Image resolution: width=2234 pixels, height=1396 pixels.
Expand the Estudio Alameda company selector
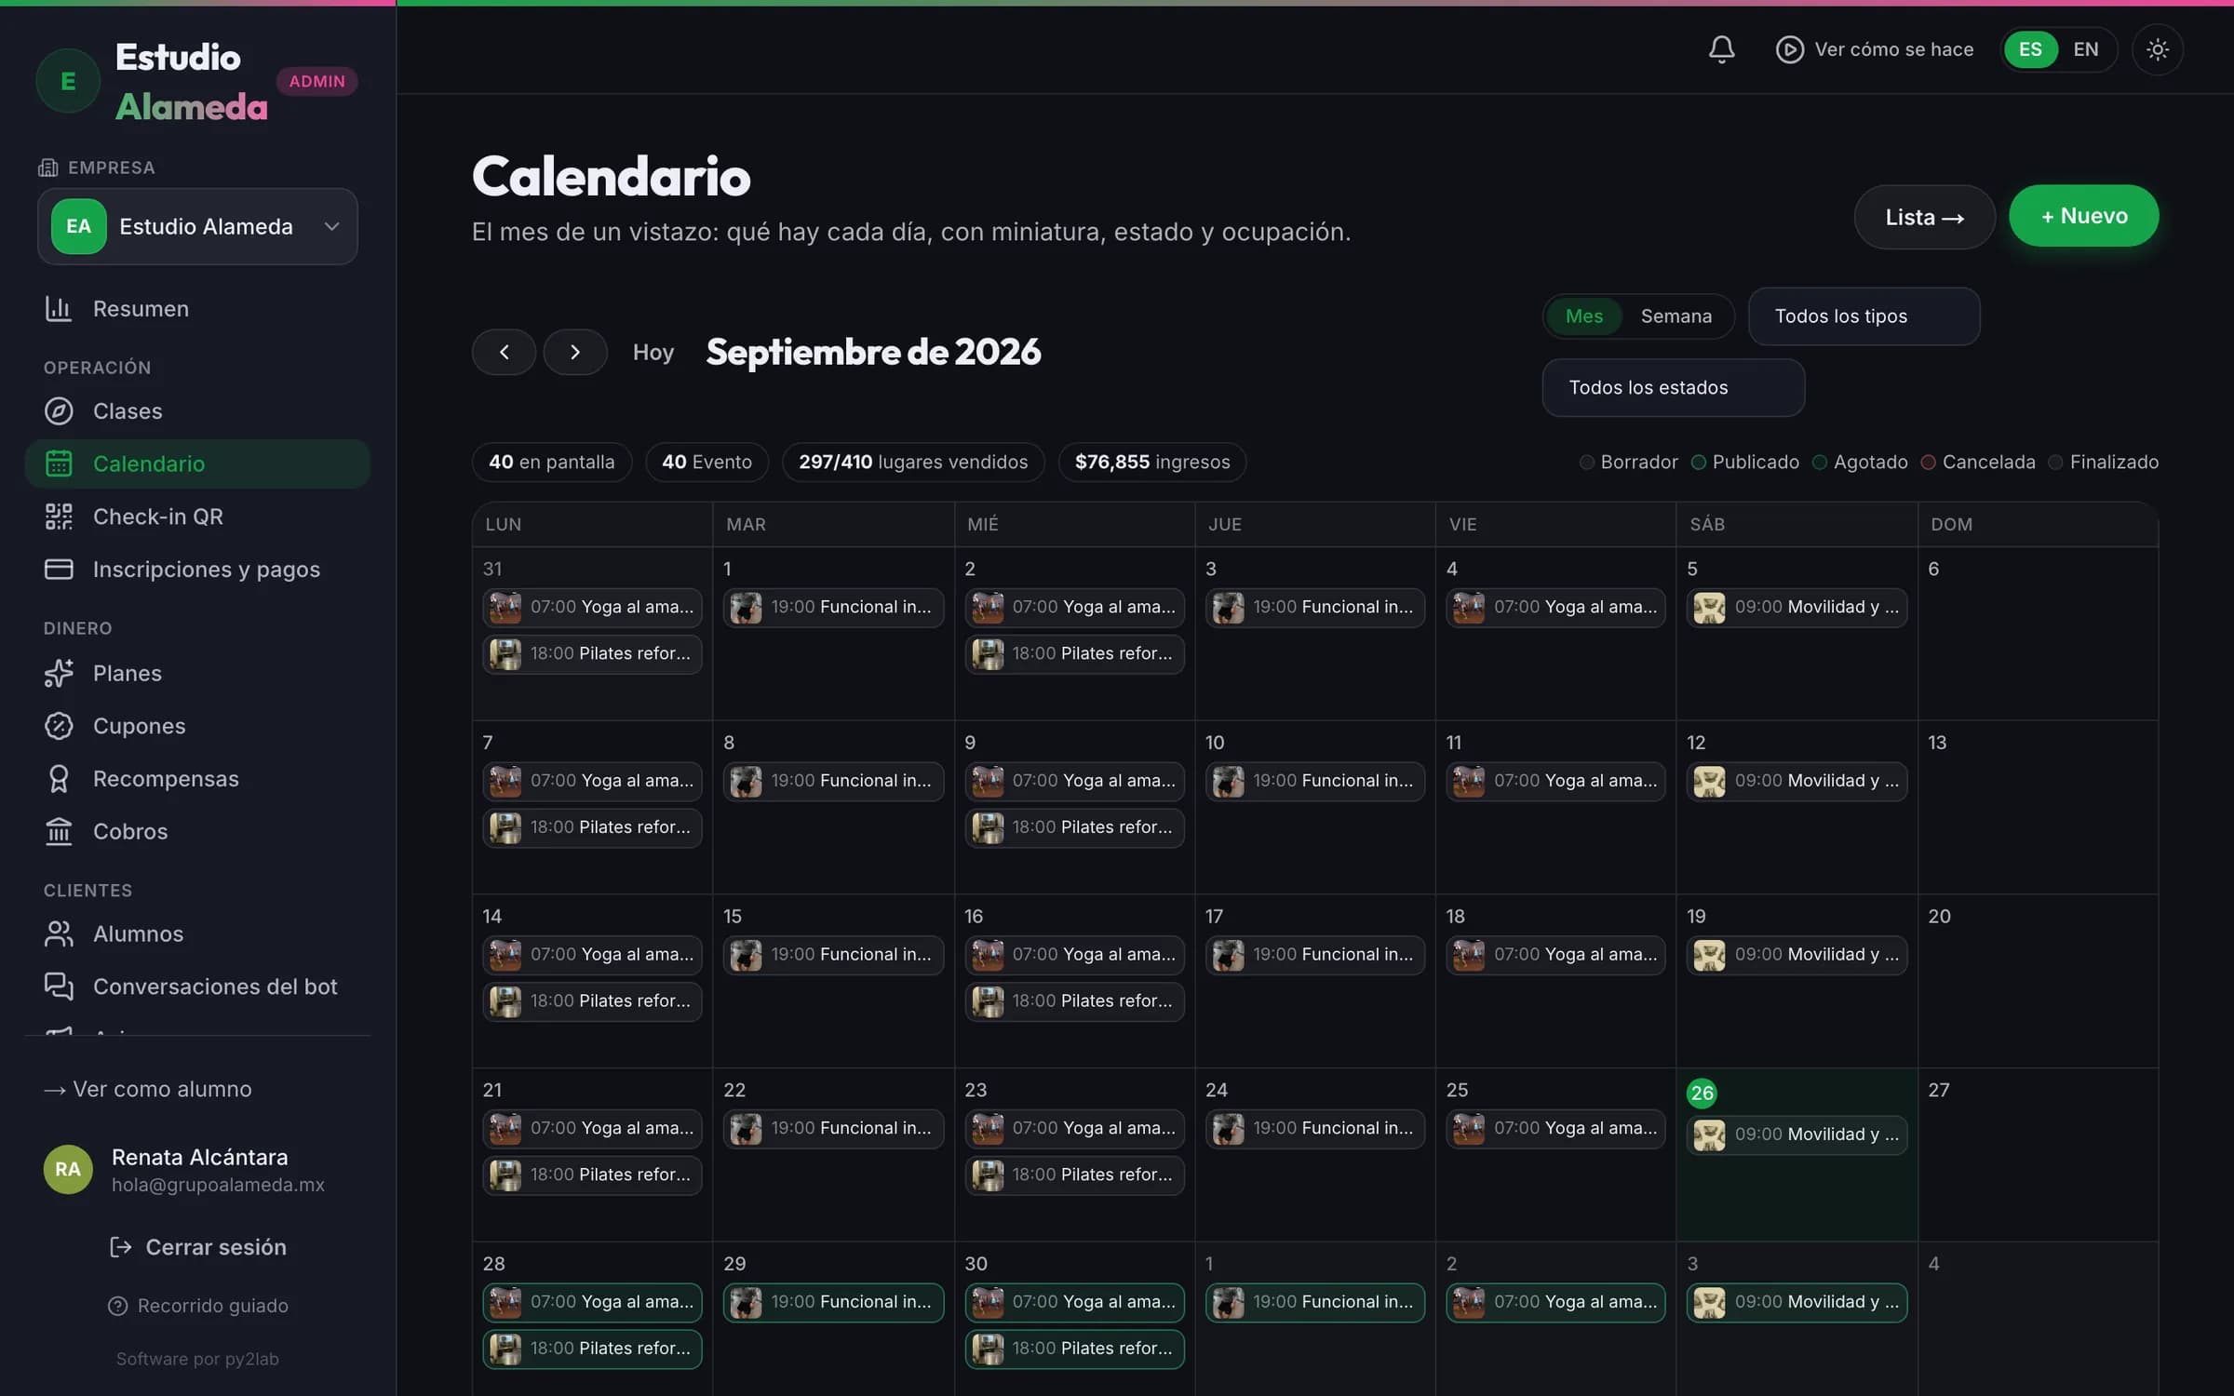click(197, 226)
